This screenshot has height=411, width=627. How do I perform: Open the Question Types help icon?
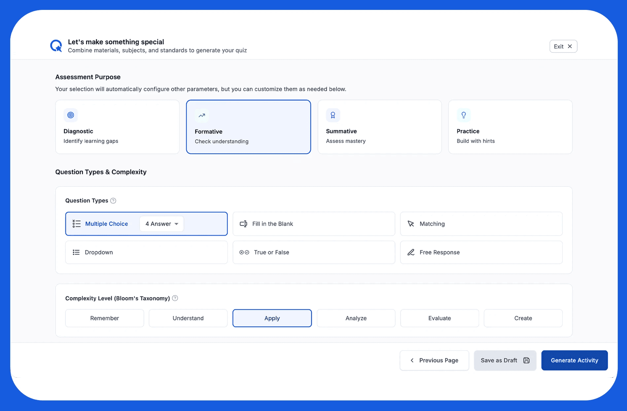coord(113,201)
